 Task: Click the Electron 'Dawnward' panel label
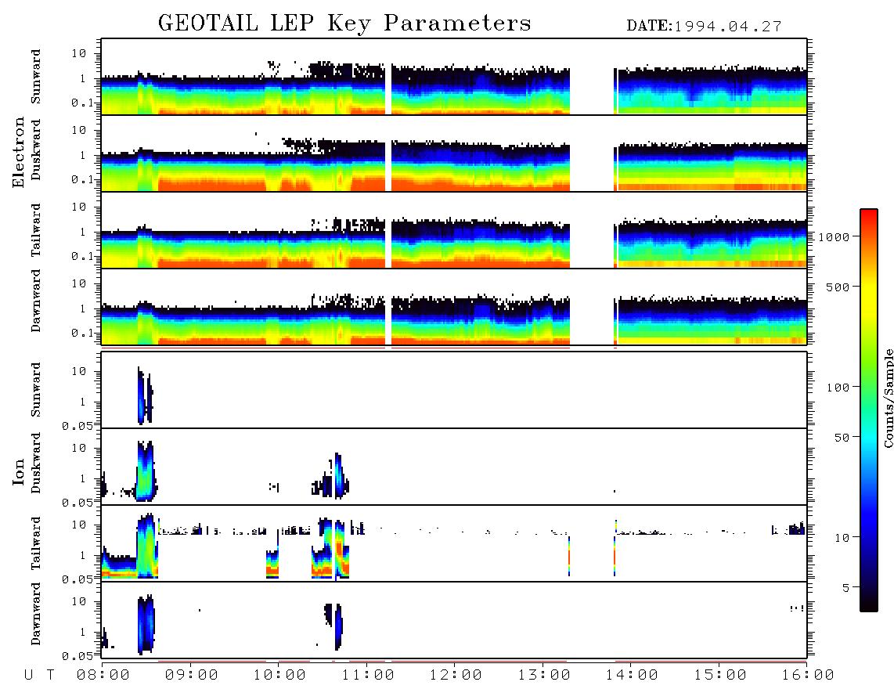tap(36, 301)
